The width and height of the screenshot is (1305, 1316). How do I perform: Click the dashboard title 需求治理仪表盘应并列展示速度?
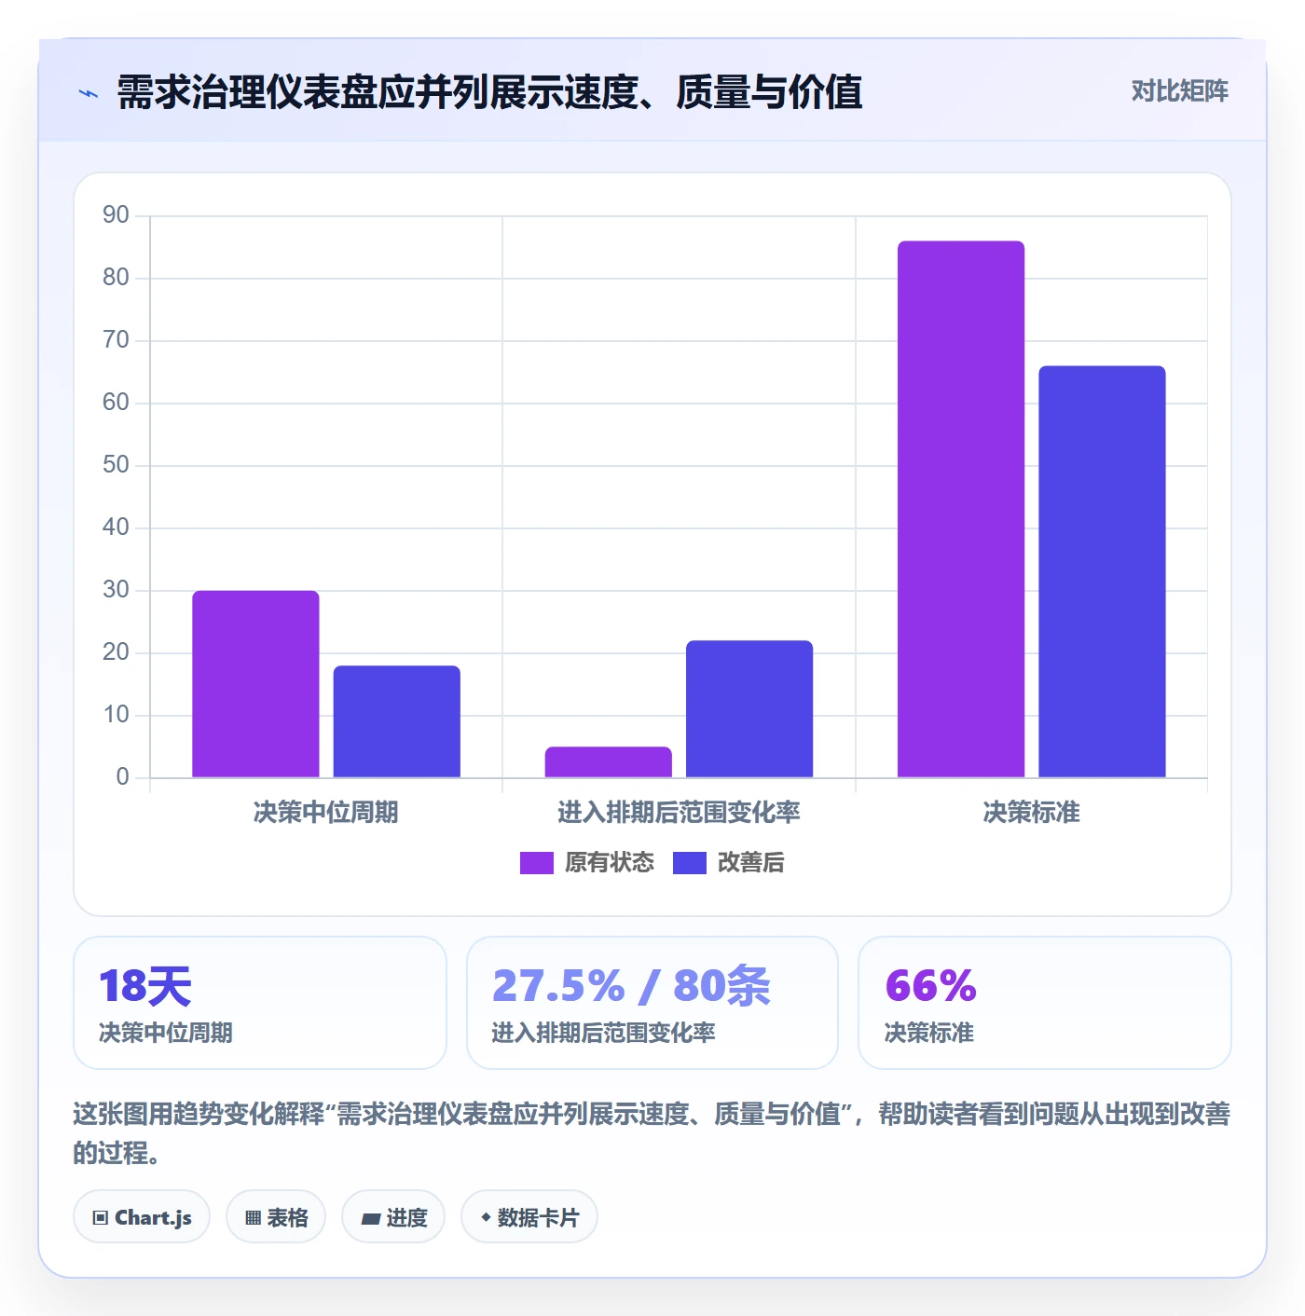point(489,92)
